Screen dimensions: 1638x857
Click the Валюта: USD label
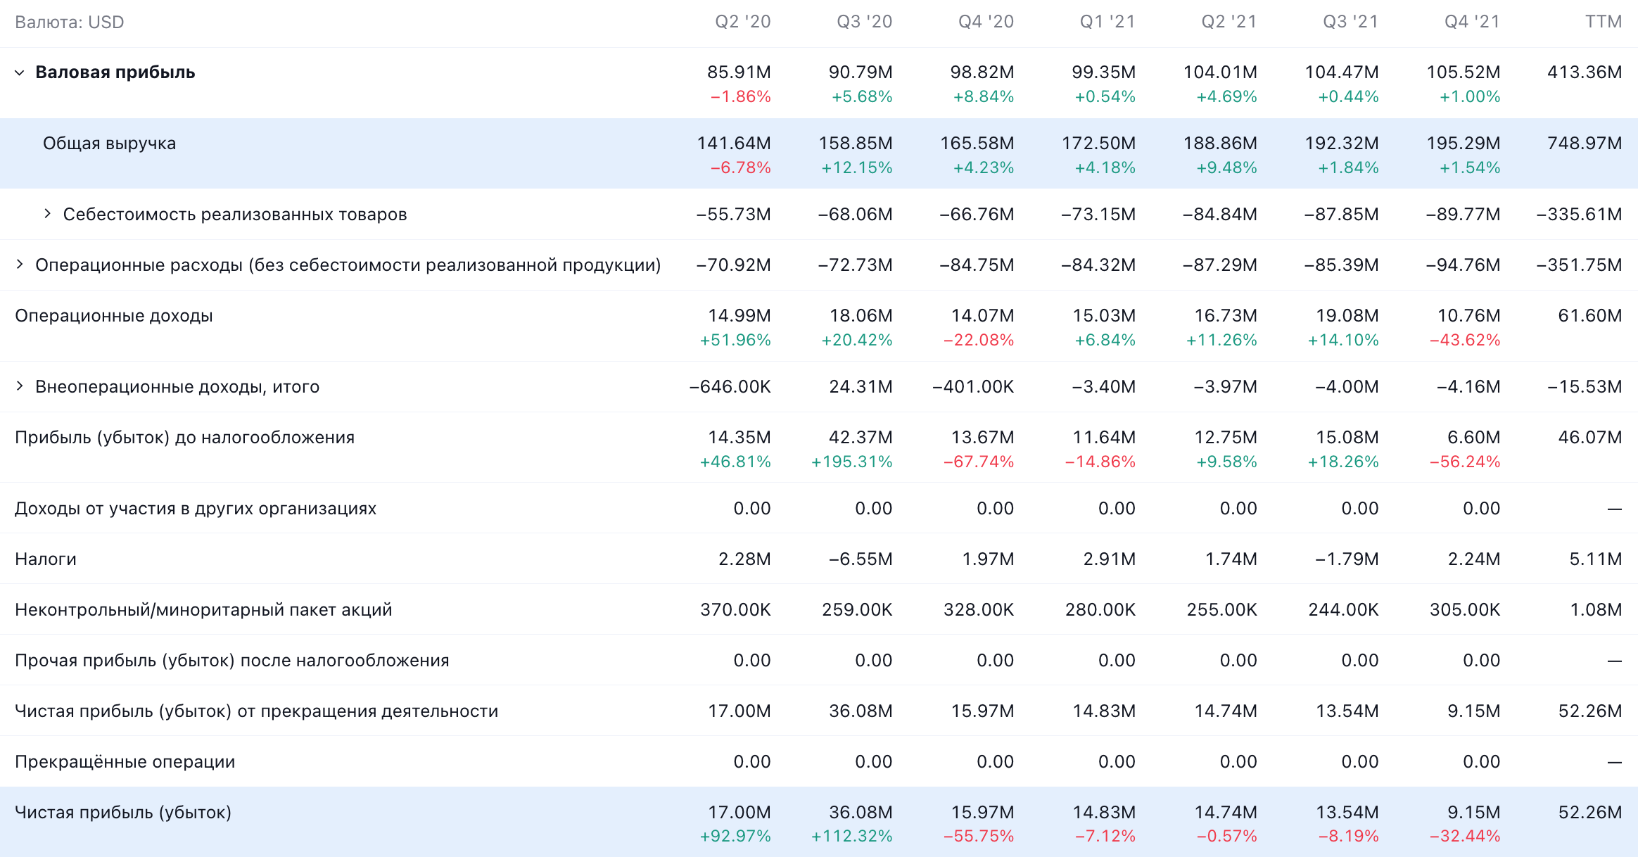[x=70, y=23]
